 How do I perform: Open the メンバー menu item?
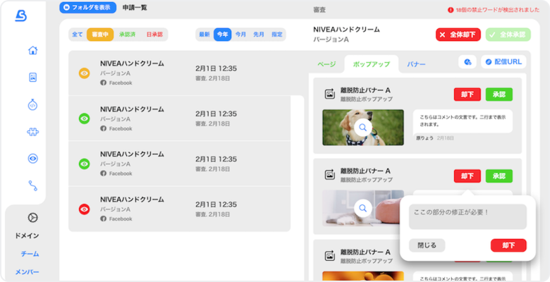click(27, 272)
